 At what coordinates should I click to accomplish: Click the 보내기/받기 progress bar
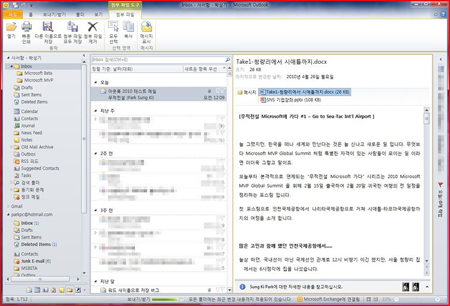click(167, 299)
